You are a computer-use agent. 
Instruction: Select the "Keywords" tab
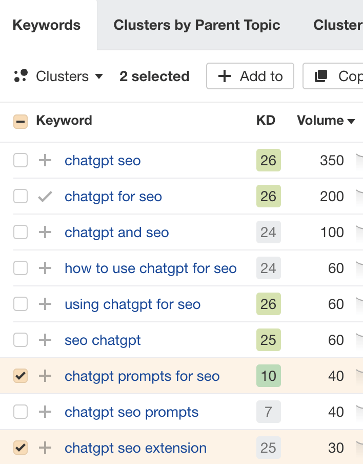tap(46, 25)
